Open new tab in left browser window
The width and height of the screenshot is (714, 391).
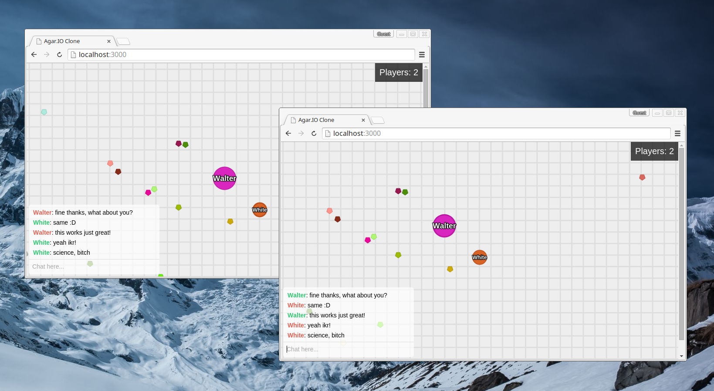point(123,41)
